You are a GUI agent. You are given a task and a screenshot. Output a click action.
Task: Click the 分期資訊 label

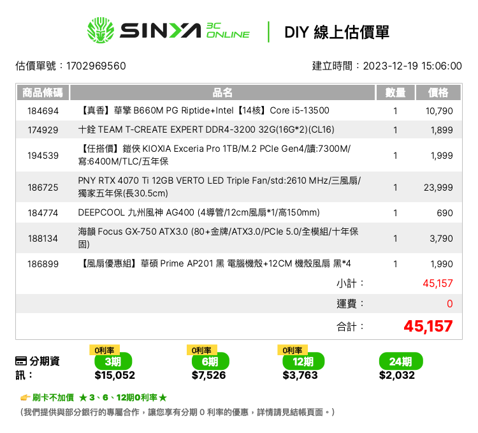(x=37, y=368)
